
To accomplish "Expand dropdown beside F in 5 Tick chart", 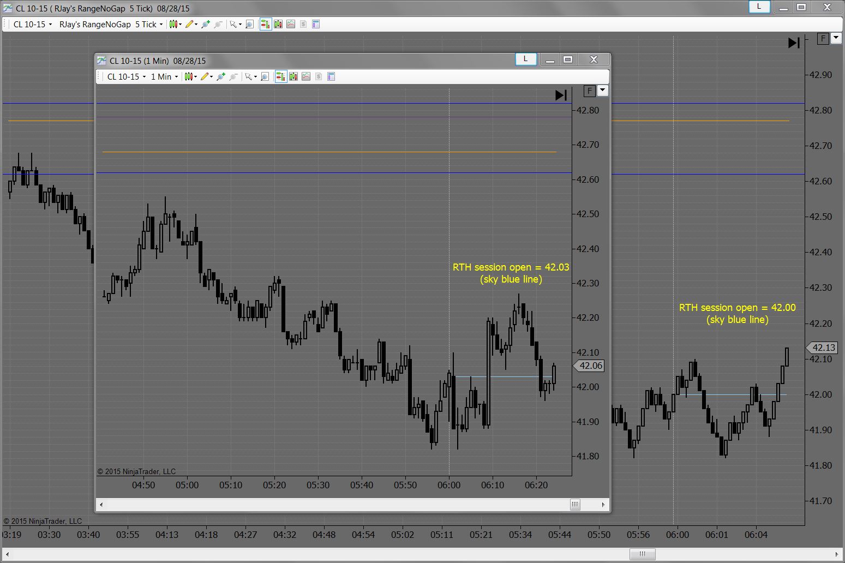I will pyautogui.click(x=836, y=39).
